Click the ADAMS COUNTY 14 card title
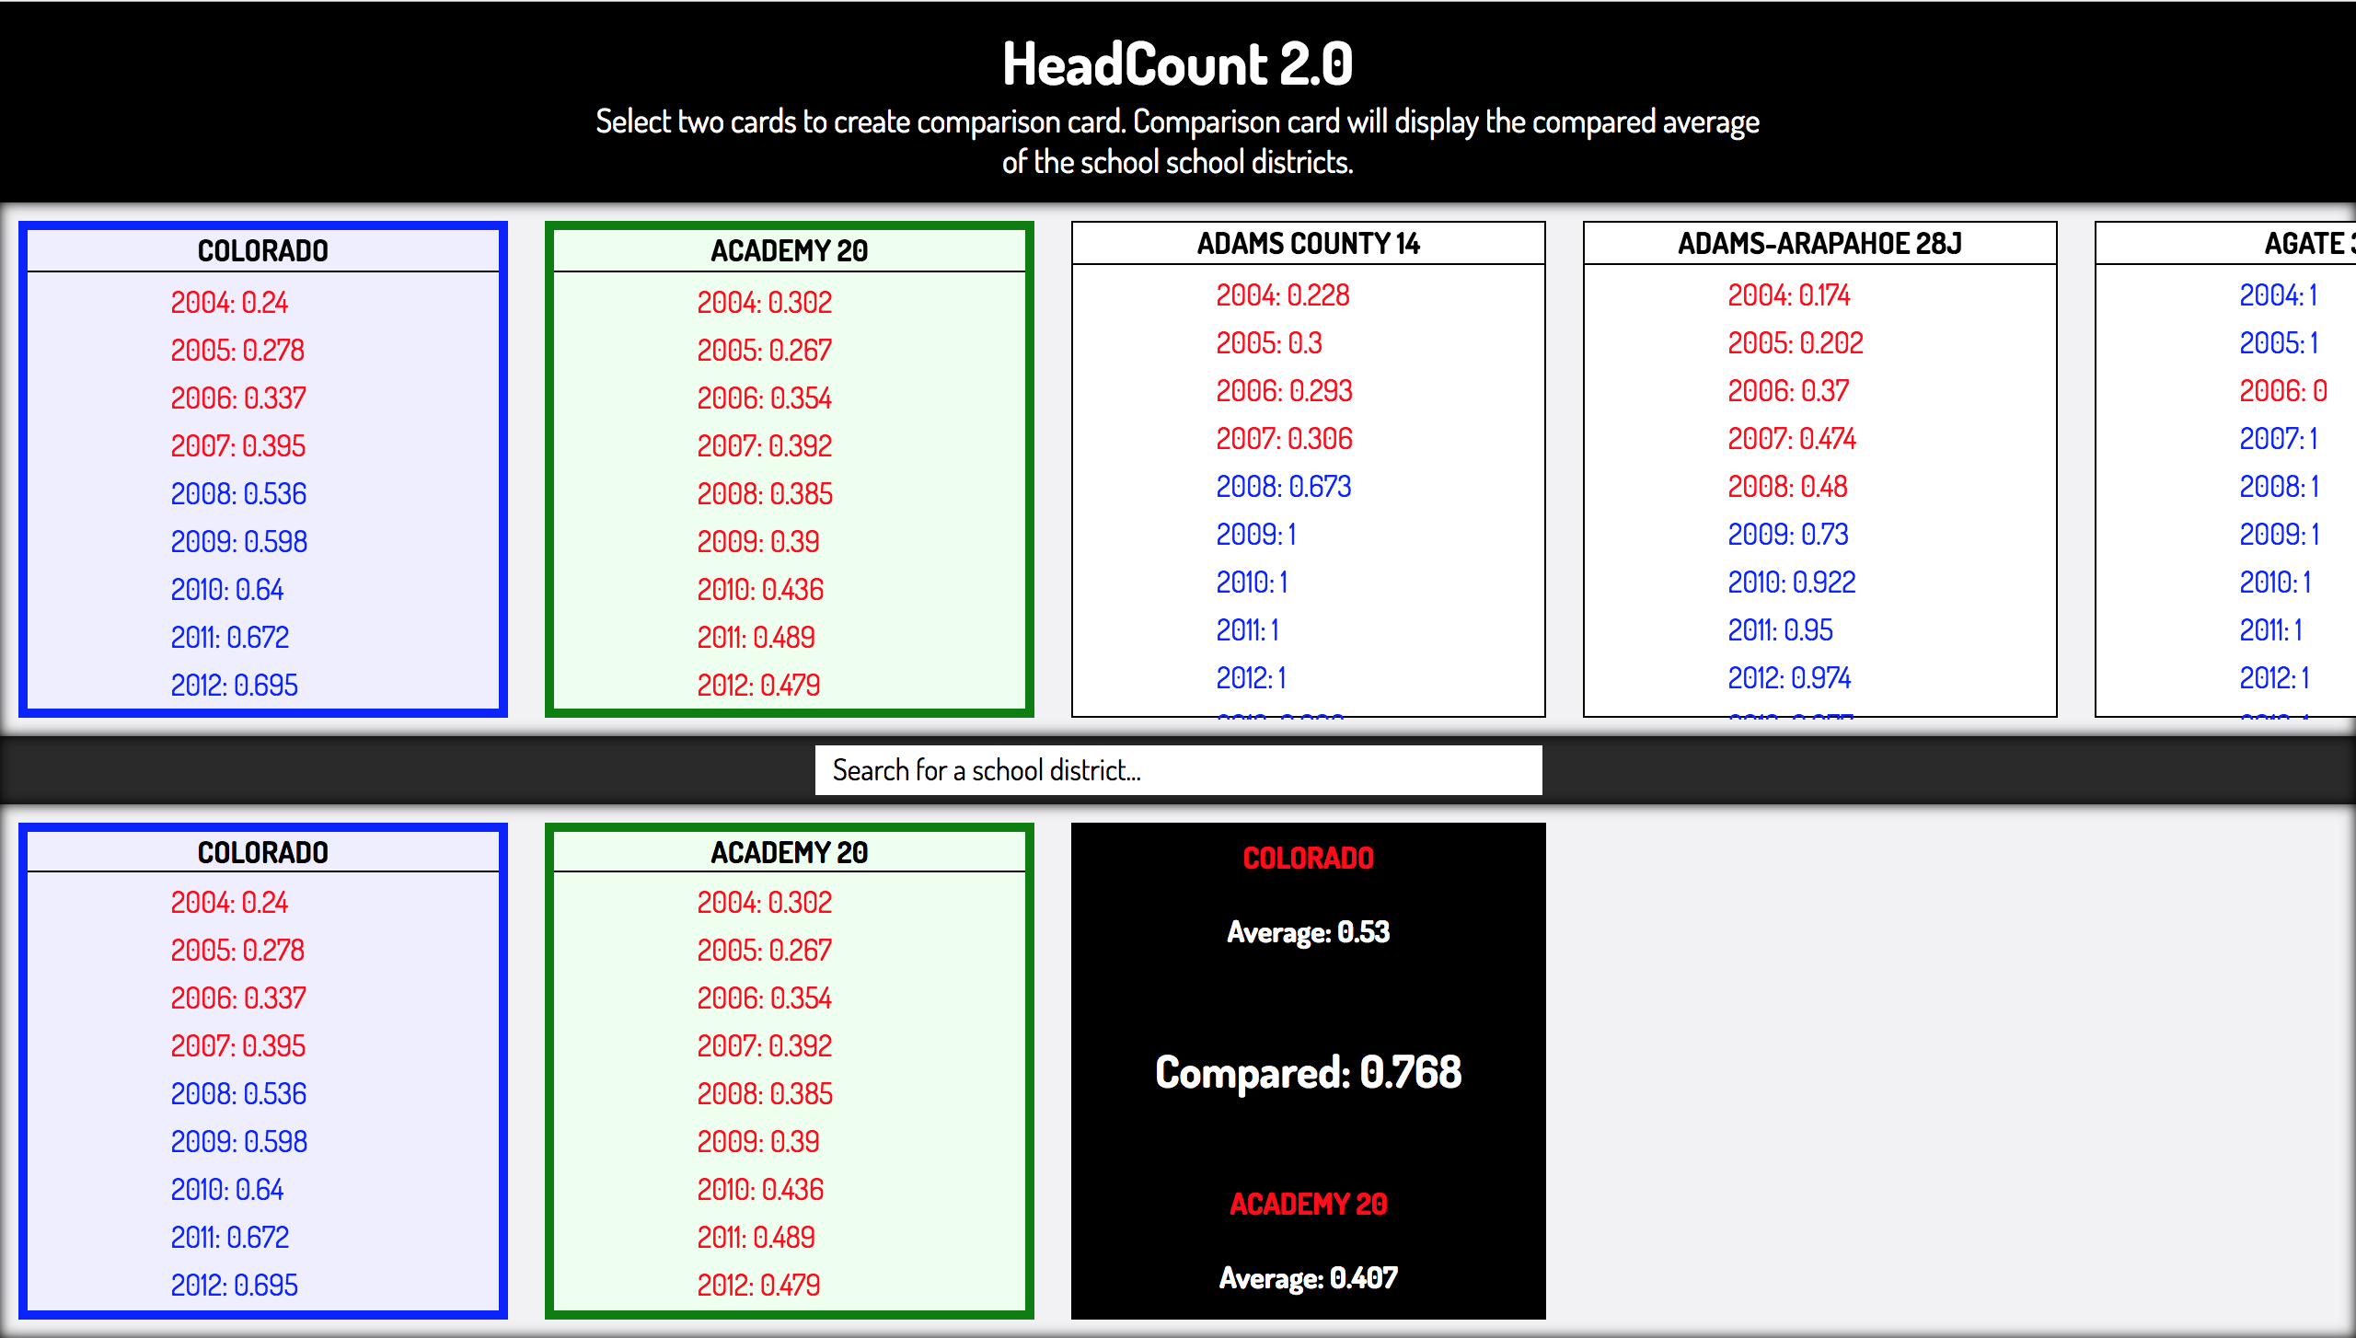2356x1338 pixels. click(1308, 244)
